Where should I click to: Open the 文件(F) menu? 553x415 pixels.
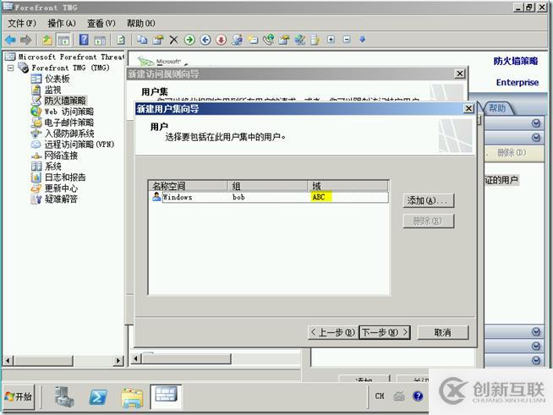(x=22, y=24)
